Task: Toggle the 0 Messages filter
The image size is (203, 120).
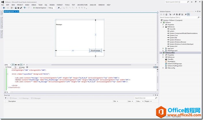Action: tap(36, 98)
